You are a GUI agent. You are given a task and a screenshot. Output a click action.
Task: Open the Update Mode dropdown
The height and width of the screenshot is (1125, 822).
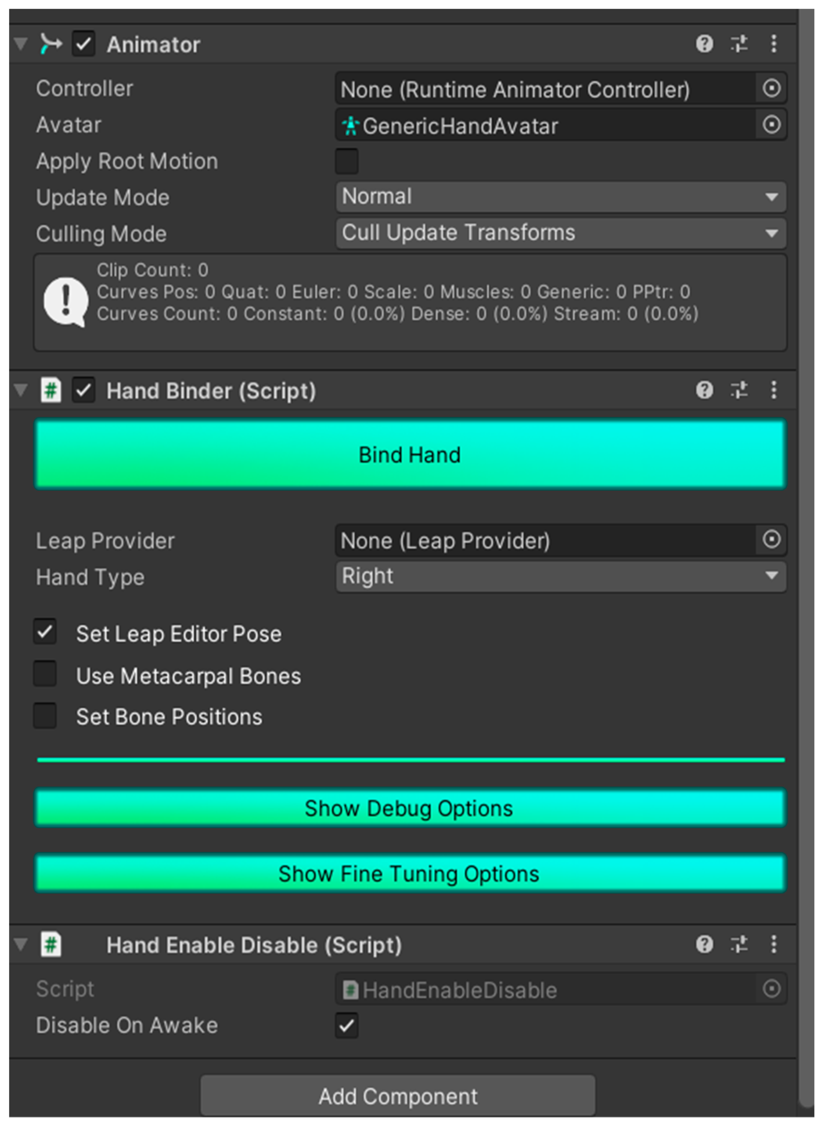560,196
